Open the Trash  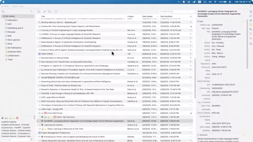click(x=18, y=60)
